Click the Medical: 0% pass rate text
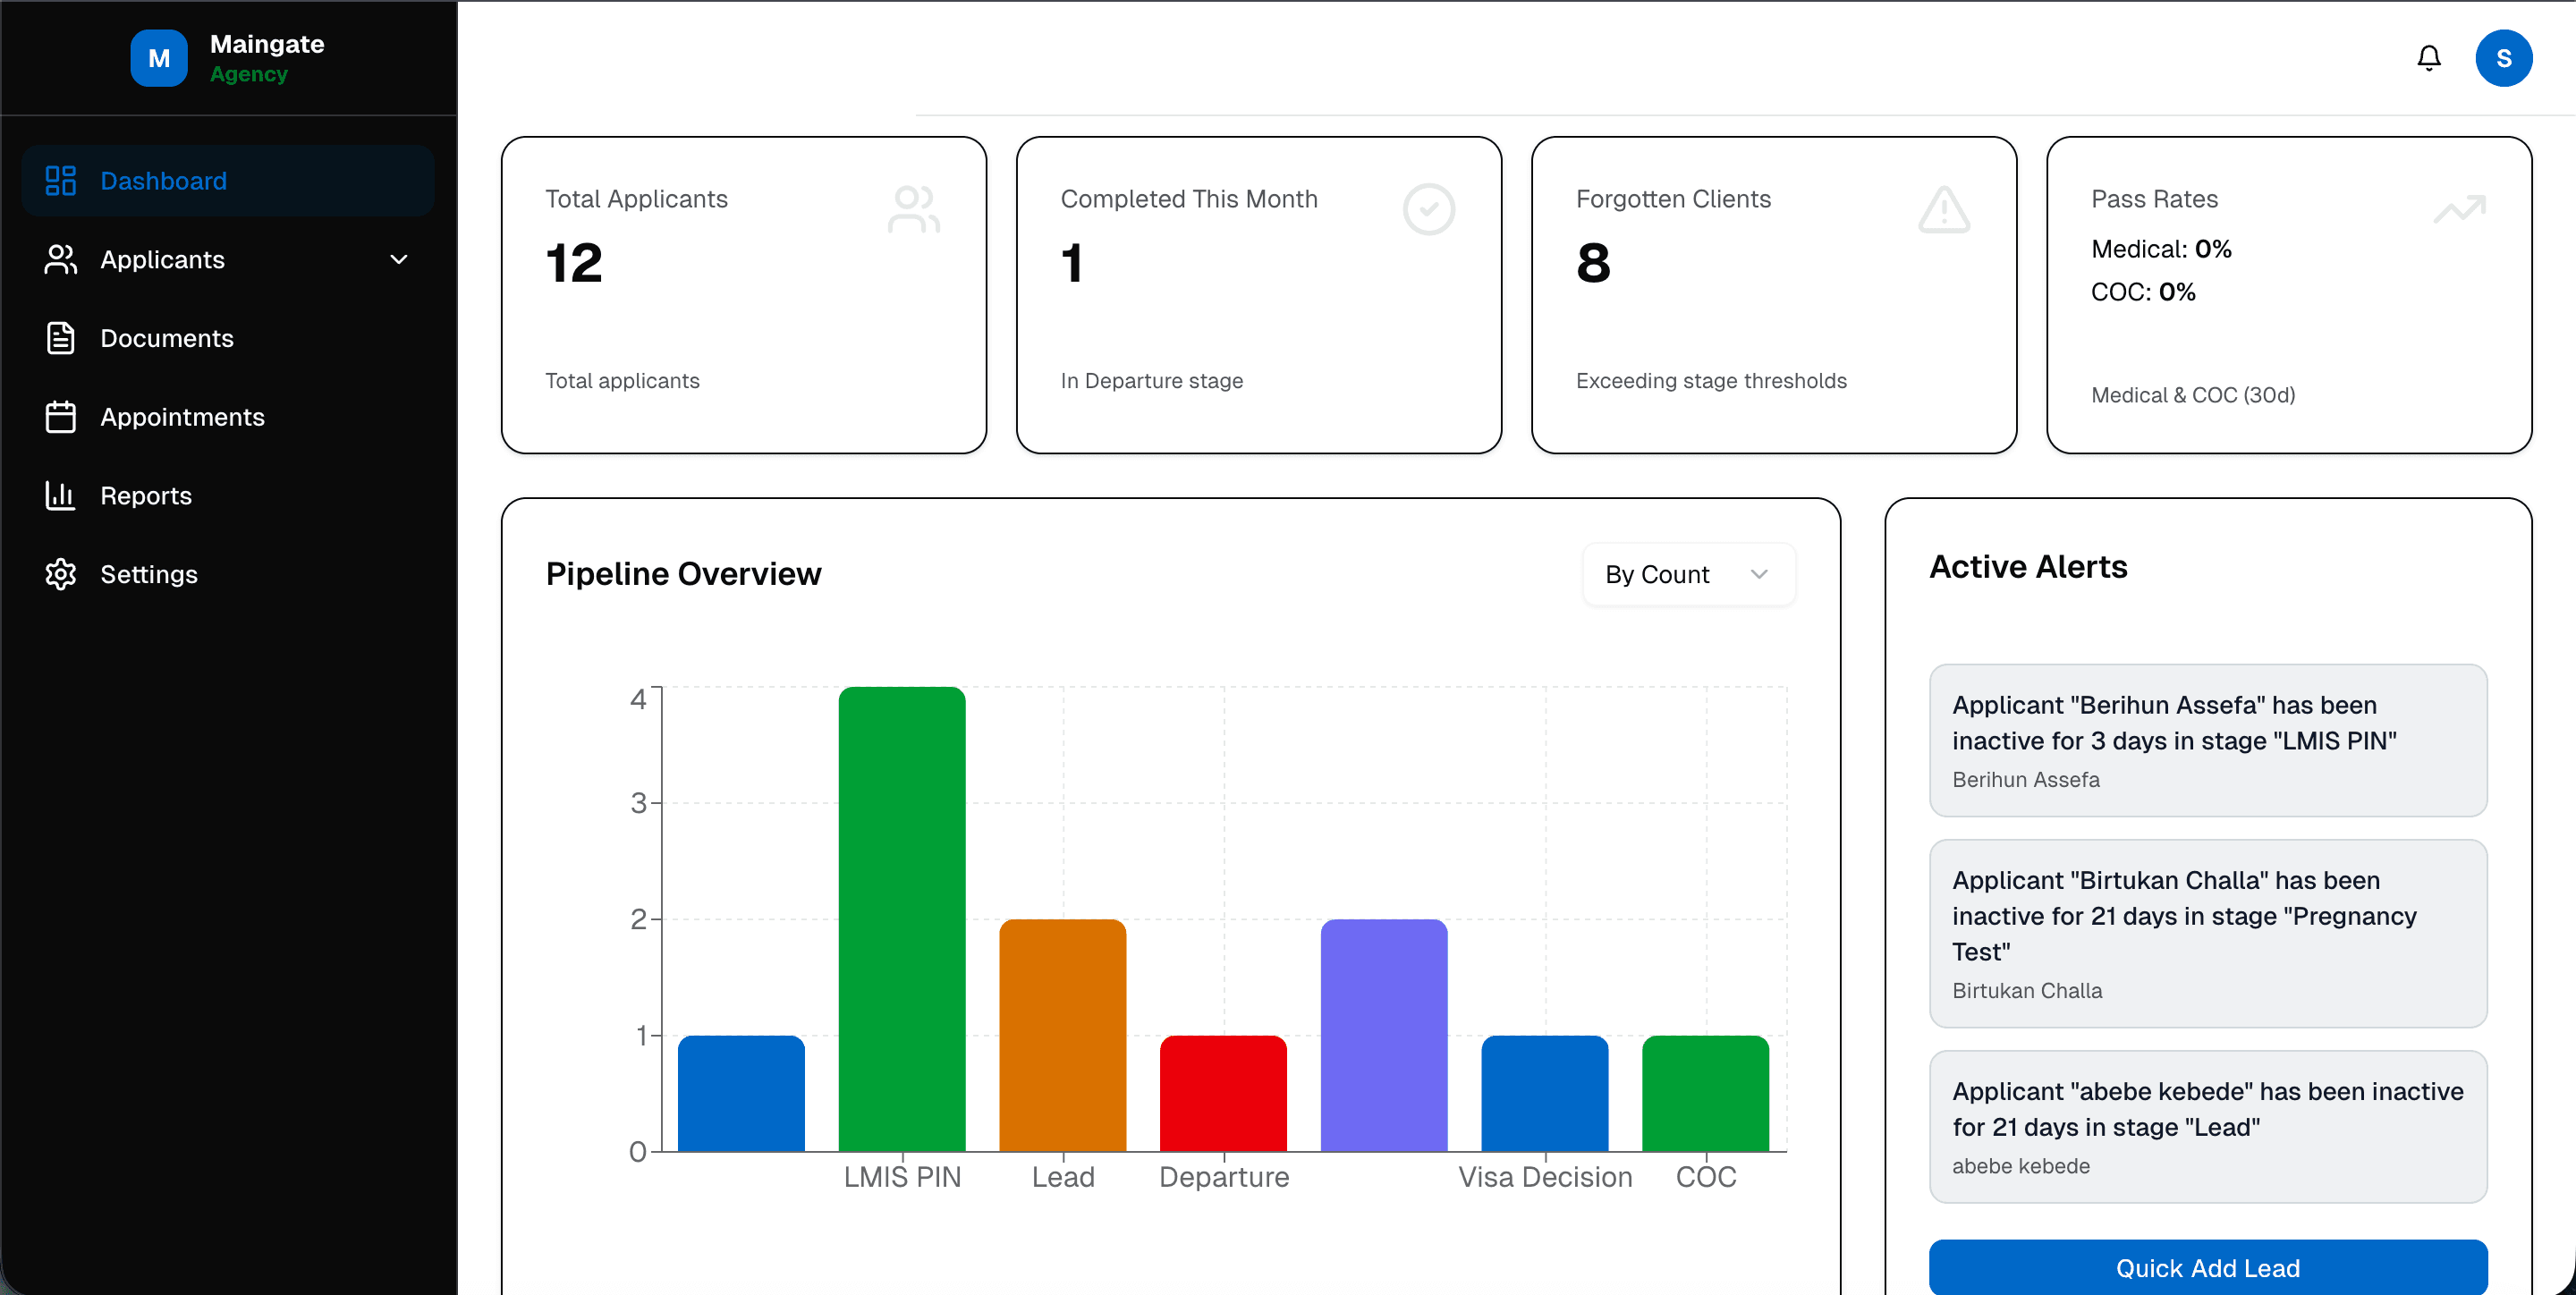Screen dimensions: 2576x1295 [x=2161, y=249]
